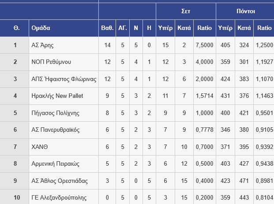Open Αρμενική Πειραιώς team entry
The width and height of the screenshot is (274, 204).
click(56, 163)
